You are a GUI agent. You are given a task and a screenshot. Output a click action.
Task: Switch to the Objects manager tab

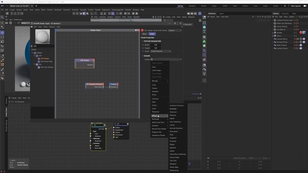(276, 13)
